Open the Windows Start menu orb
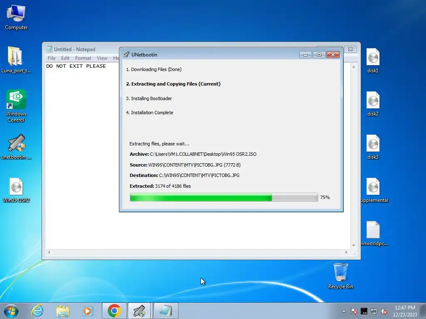Viewport: 426px width, 319px height. [11, 311]
